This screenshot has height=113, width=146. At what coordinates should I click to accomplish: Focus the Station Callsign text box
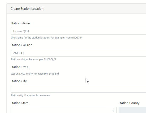[78, 53]
